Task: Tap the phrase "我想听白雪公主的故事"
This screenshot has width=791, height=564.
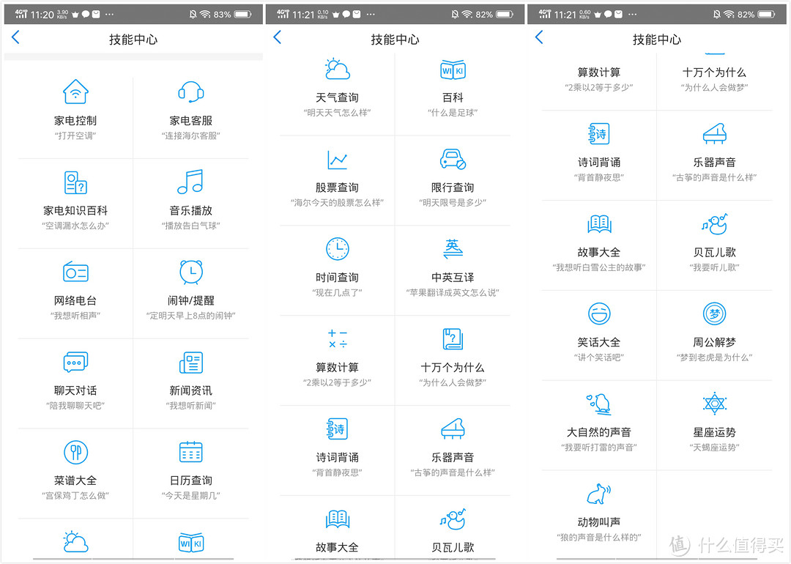Action: [x=599, y=267]
